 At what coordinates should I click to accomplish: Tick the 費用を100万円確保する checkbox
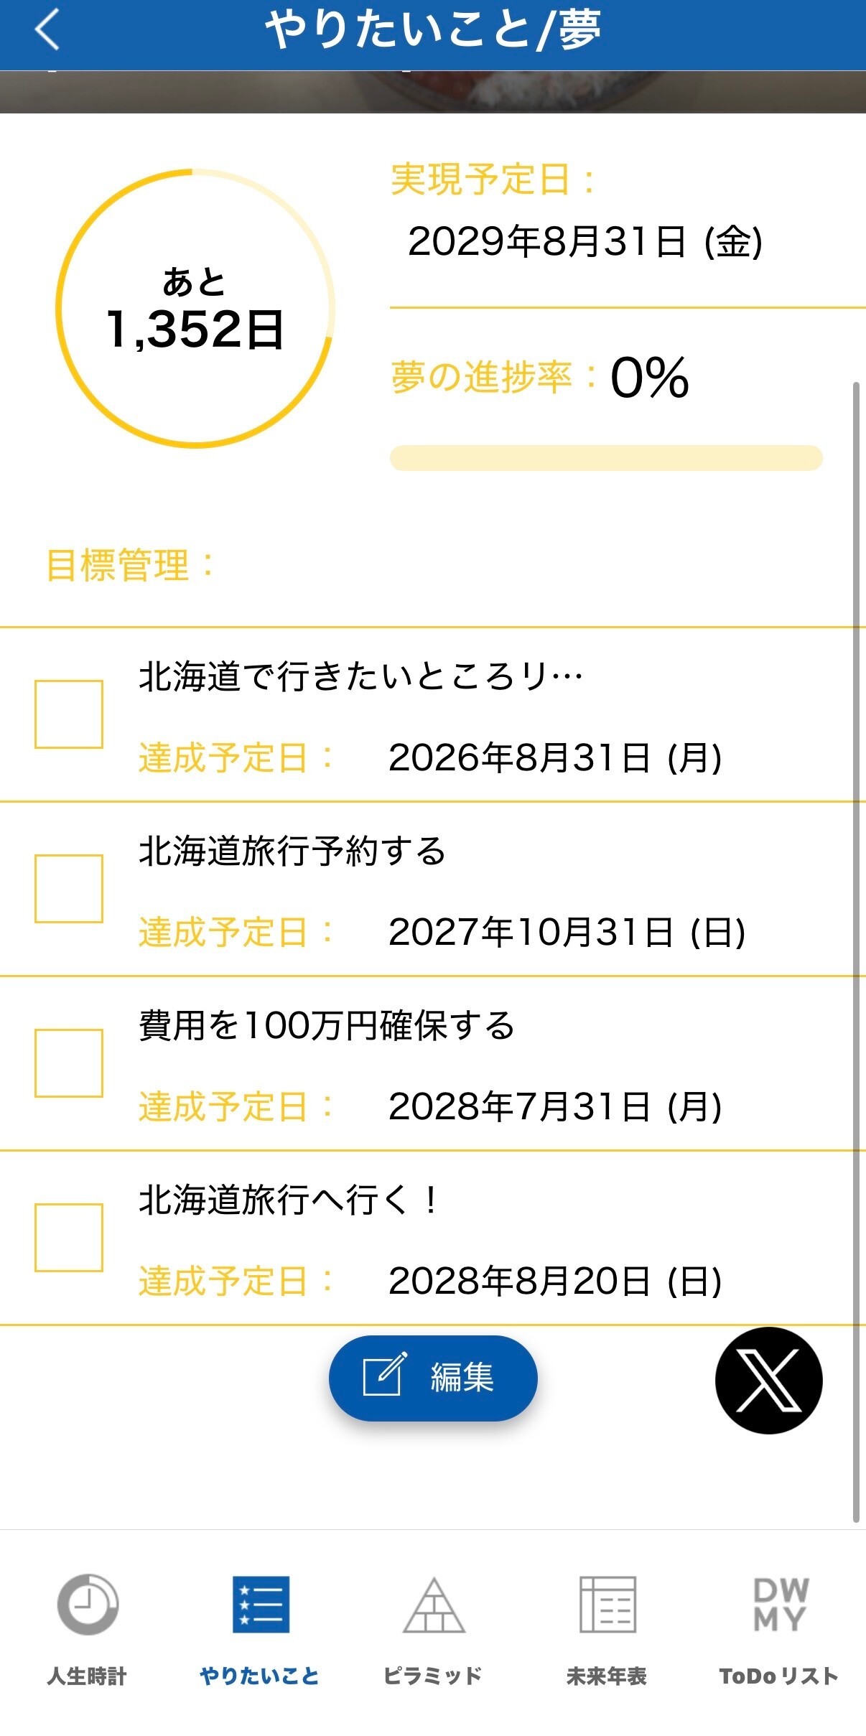69,1063
